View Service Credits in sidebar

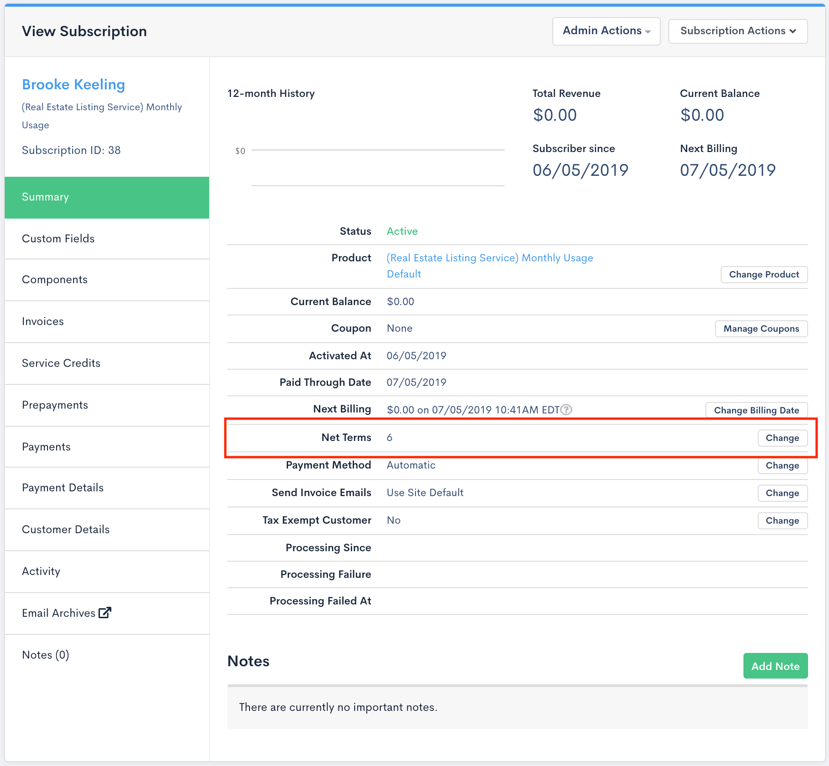click(x=107, y=364)
